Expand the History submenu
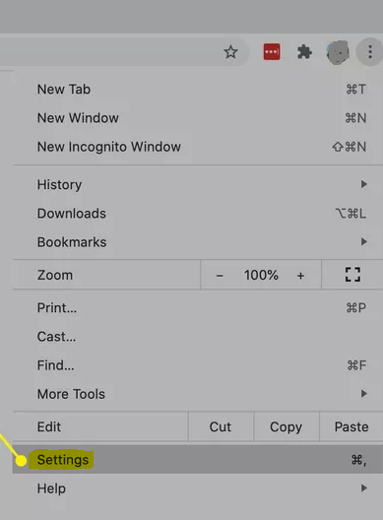 click(x=198, y=184)
